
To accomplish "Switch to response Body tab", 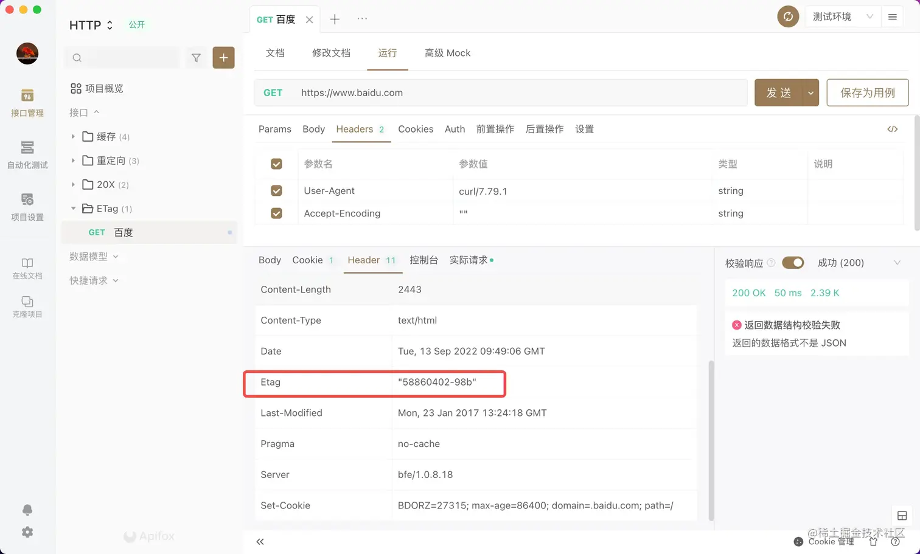I will [270, 260].
